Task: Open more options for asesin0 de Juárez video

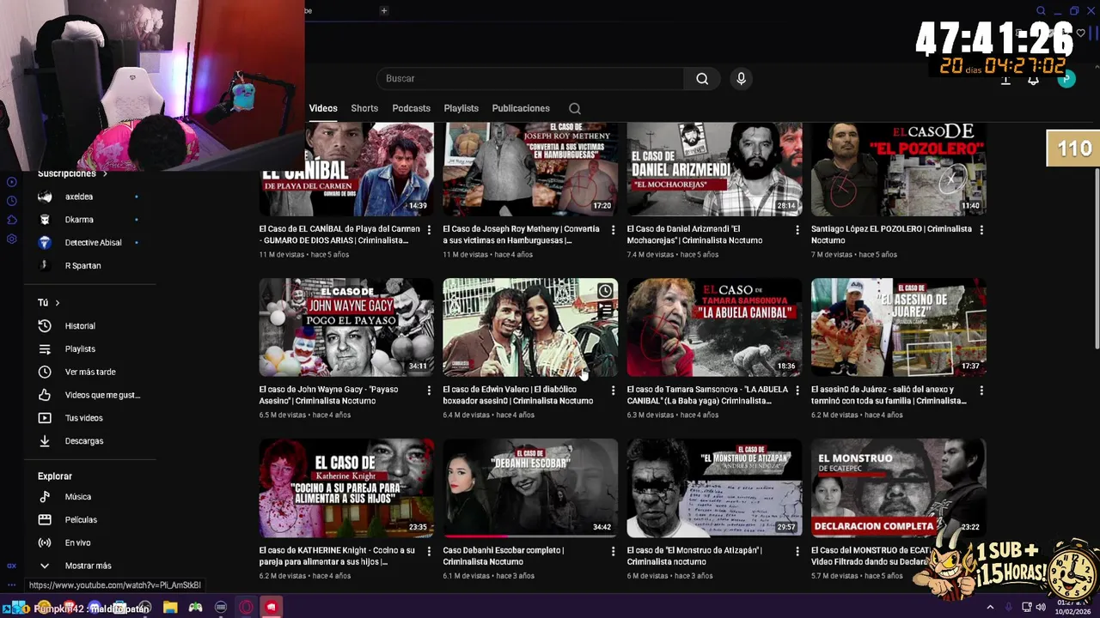Action: click(x=981, y=391)
